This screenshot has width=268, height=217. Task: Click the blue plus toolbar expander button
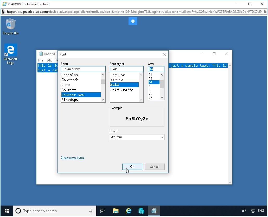tap(133, 21)
